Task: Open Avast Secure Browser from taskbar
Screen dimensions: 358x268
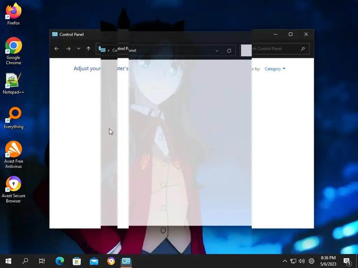Action: click(x=111, y=261)
